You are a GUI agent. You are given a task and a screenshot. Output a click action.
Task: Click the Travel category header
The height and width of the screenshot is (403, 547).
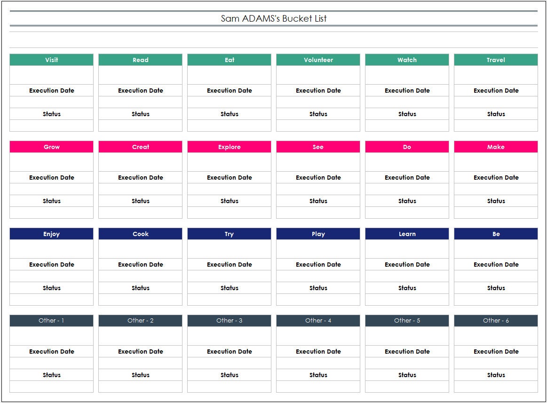click(x=495, y=60)
